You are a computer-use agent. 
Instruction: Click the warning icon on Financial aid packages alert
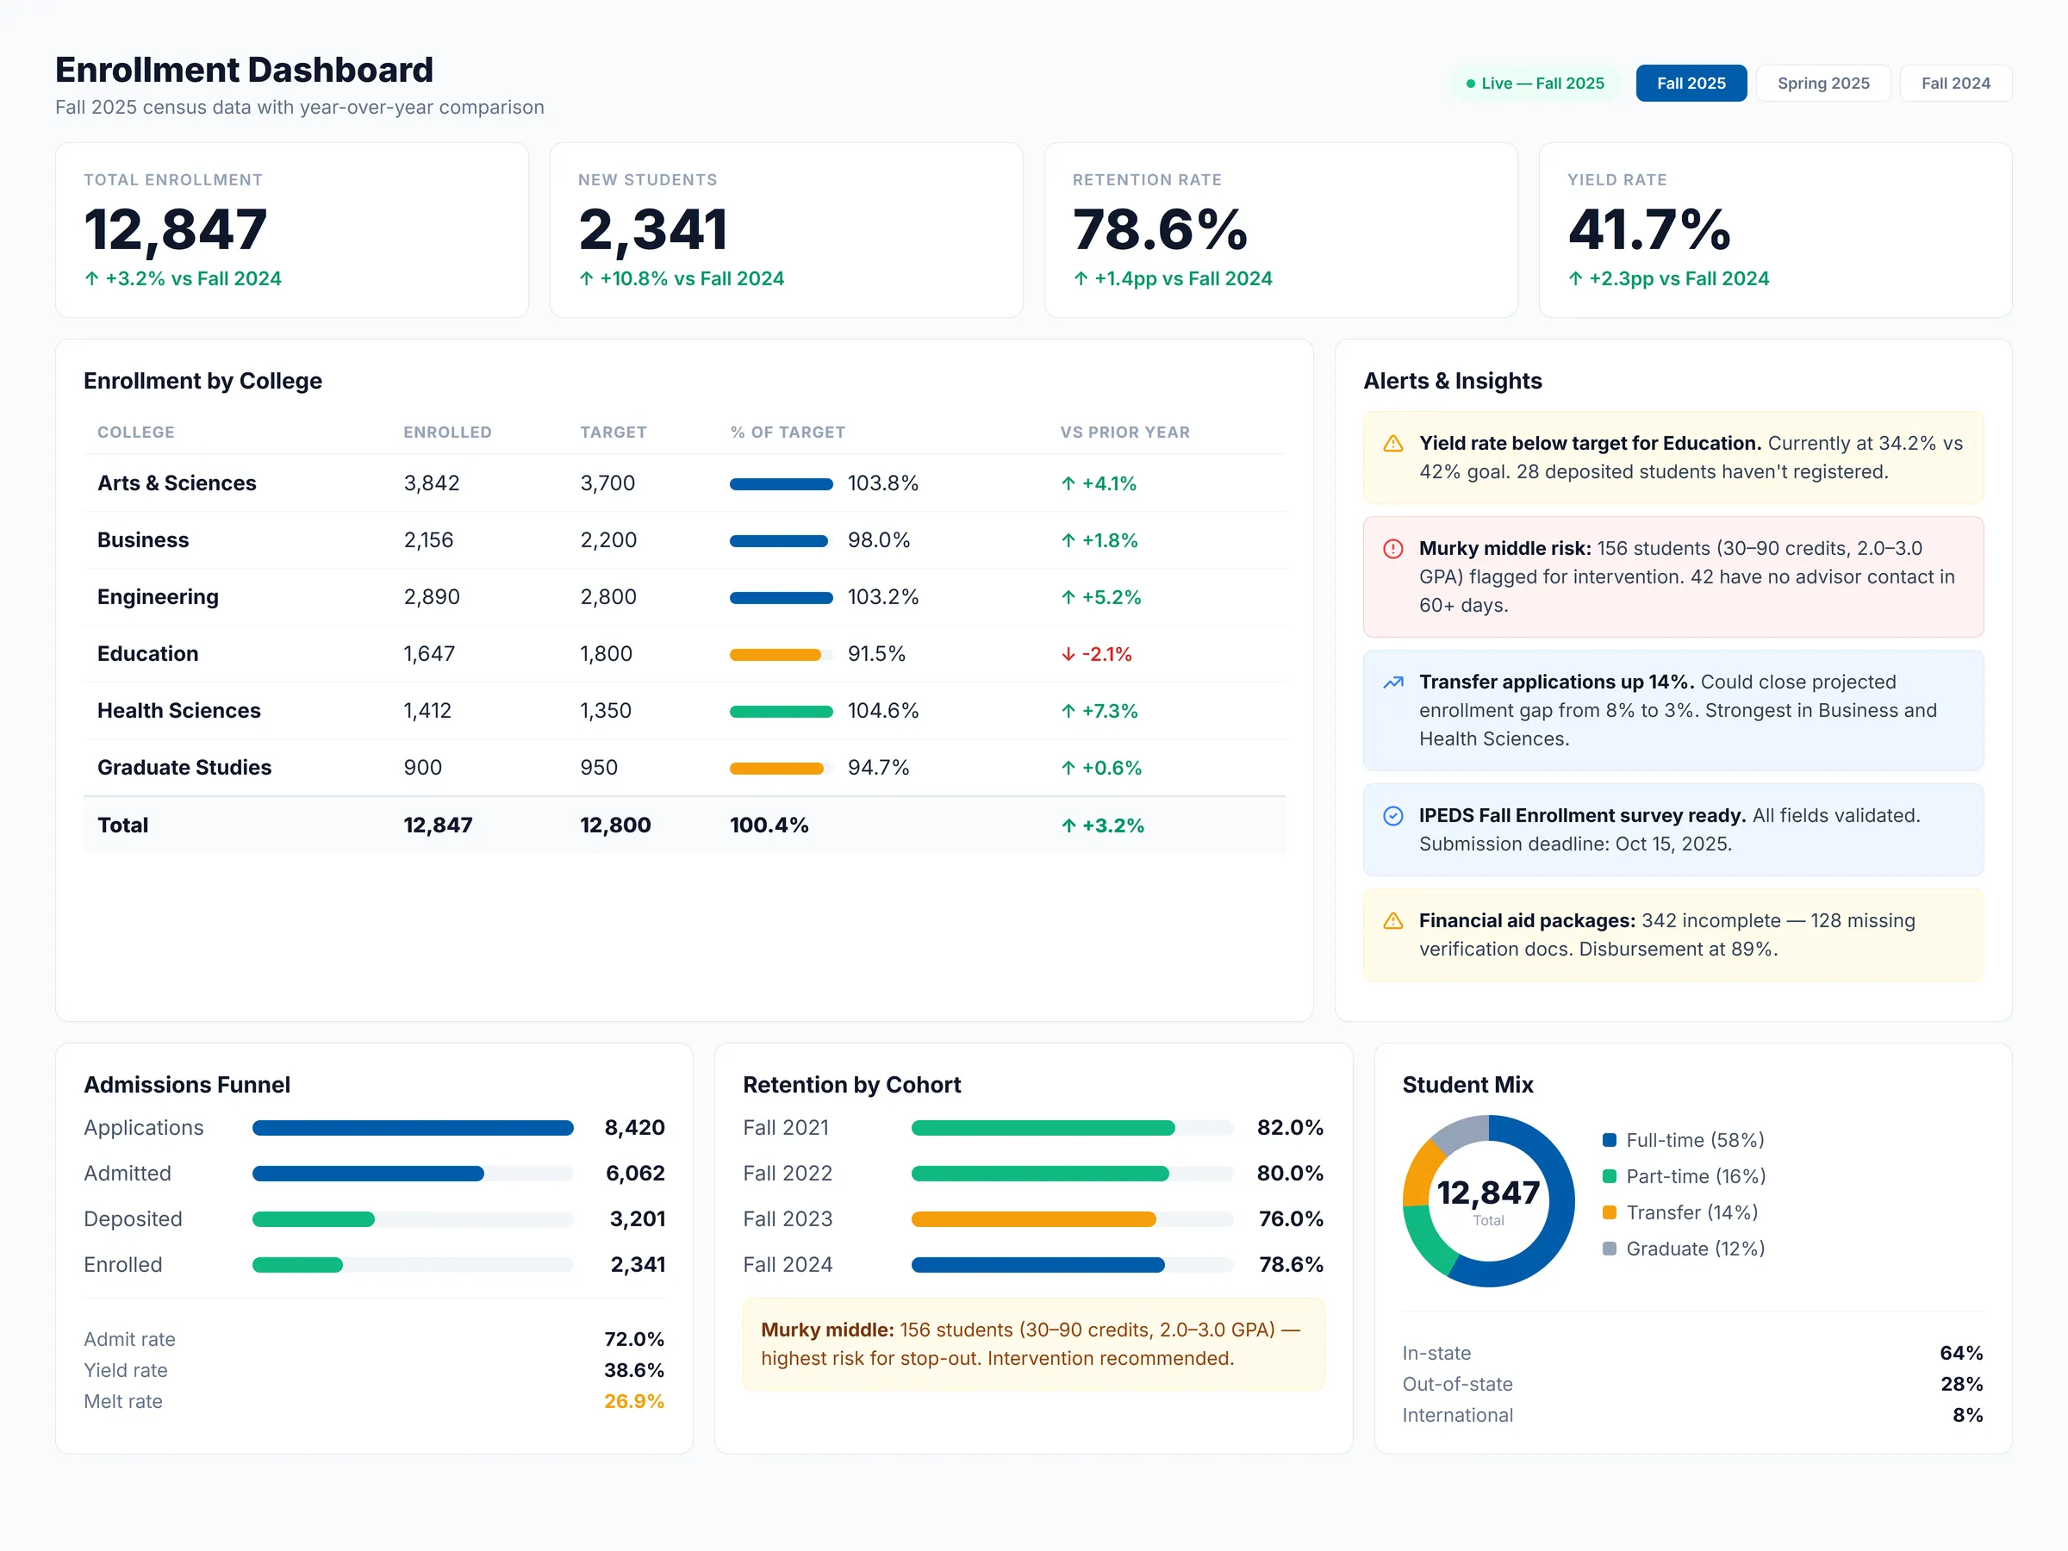[1395, 922]
